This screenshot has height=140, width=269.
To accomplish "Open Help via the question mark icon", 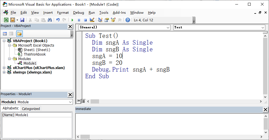I will [x=128, y=20].
